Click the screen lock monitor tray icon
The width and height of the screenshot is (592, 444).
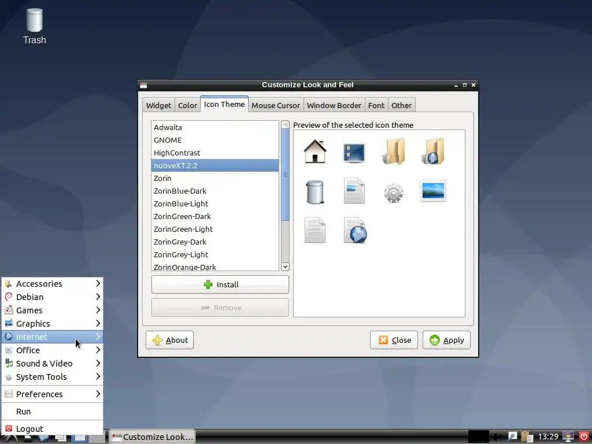568,436
